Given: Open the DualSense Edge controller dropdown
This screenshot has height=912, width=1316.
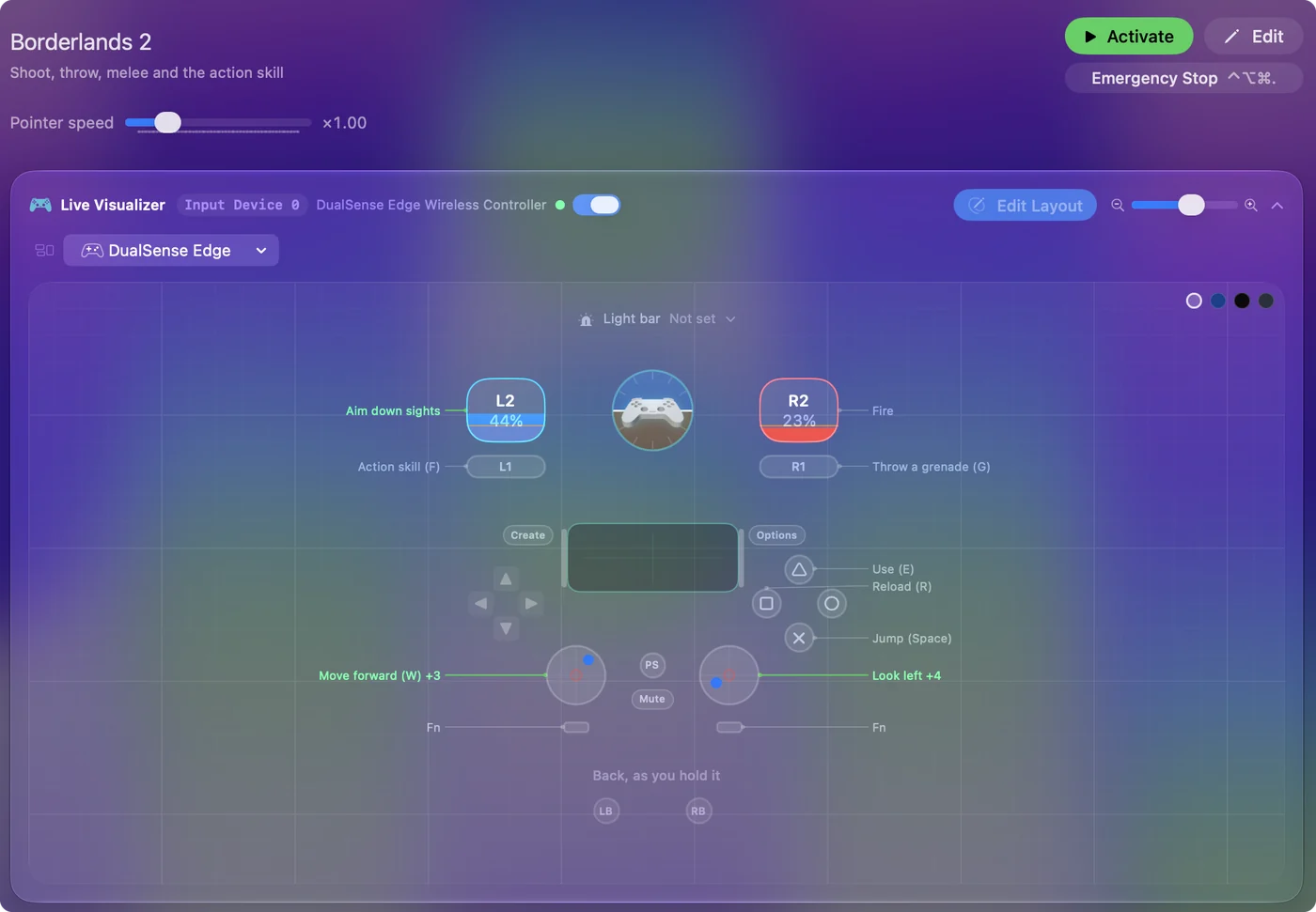Looking at the screenshot, I should pyautogui.click(x=171, y=251).
